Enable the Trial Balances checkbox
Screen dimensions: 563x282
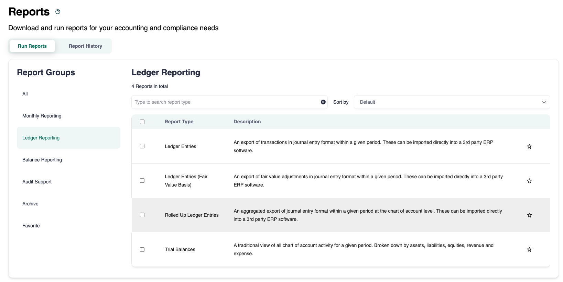tap(142, 250)
